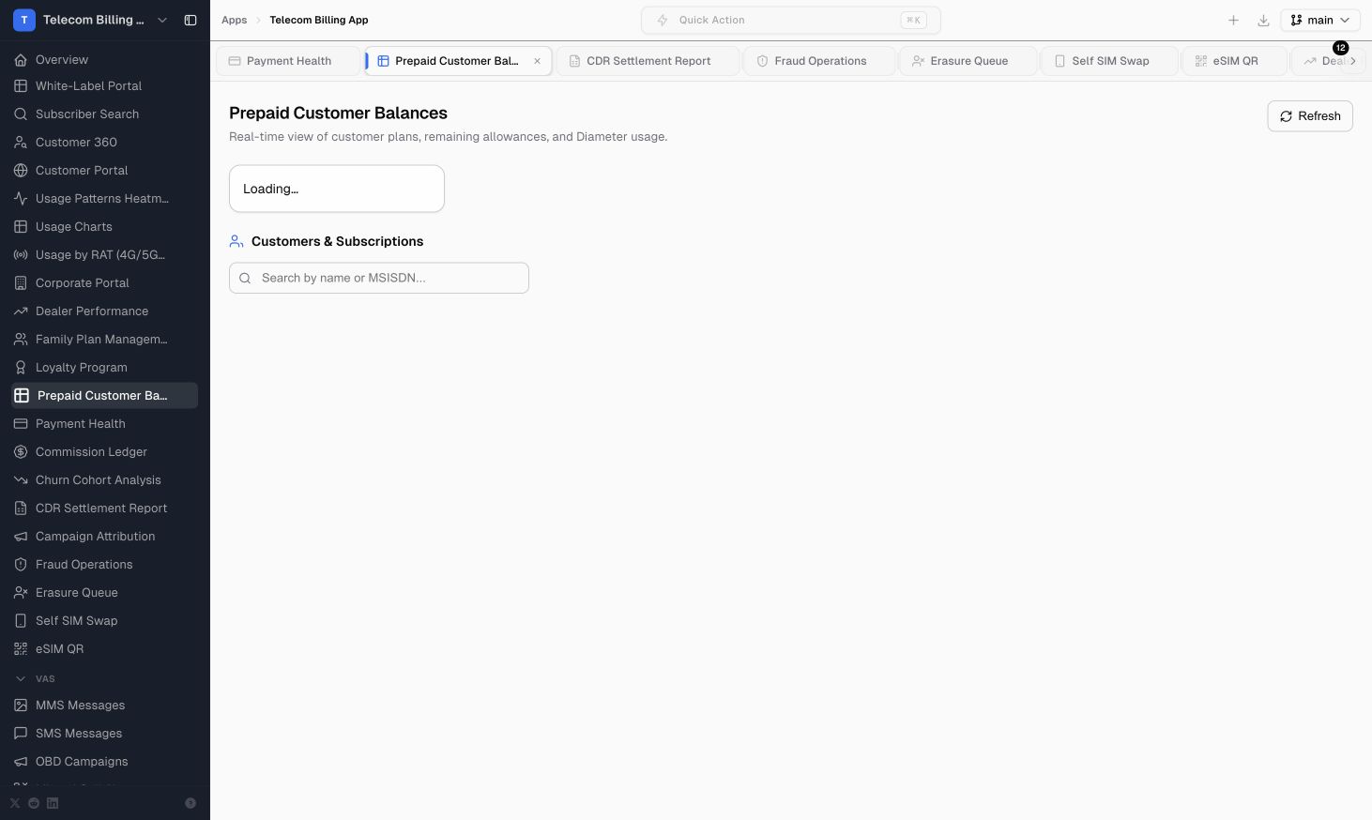Open Customer 360 in the sidebar
The width and height of the screenshot is (1372, 820).
[105, 142]
